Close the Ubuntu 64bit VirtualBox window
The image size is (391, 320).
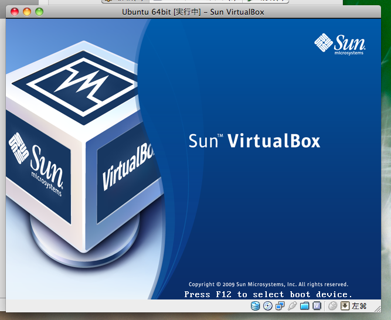coord(15,12)
